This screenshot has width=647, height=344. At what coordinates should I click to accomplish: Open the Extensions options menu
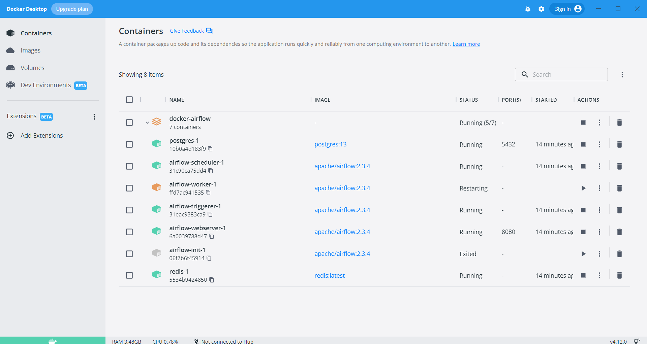tap(94, 117)
